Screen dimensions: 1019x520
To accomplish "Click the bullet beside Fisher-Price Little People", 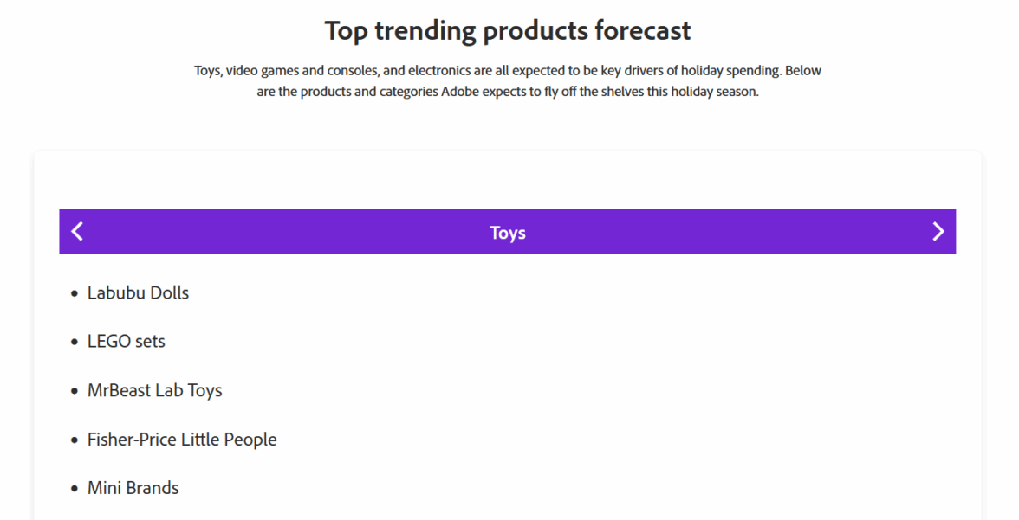I will 75,440.
